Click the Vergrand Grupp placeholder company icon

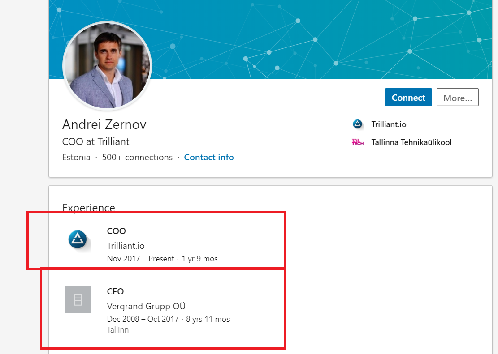click(x=78, y=300)
